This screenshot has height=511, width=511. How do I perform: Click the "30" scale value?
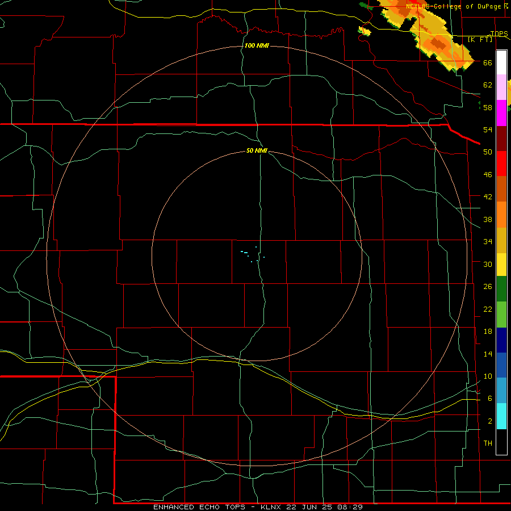pos(488,264)
